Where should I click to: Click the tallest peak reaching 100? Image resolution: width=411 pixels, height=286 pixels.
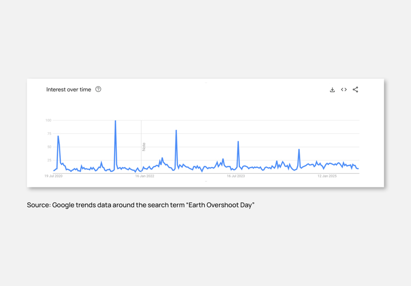[x=115, y=122]
